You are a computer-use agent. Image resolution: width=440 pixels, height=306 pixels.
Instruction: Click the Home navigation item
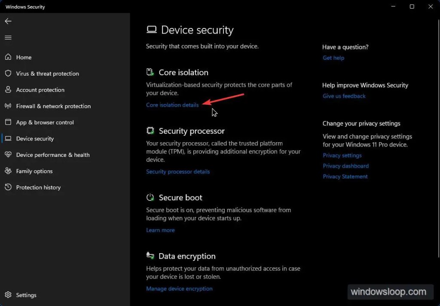pos(24,57)
